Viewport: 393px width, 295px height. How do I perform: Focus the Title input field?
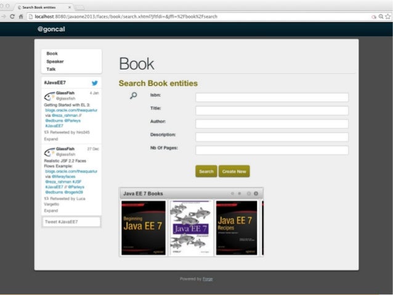click(x=272, y=110)
